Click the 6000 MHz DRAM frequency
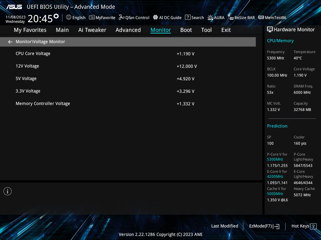This screenshot has width=321, height=240. point(302,92)
